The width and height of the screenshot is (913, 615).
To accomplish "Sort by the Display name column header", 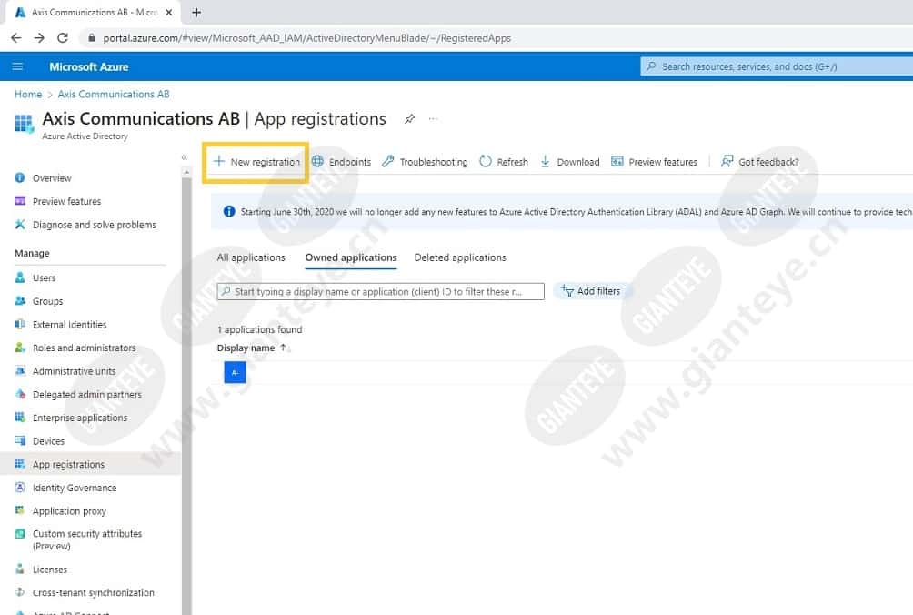I will tap(252, 348).
